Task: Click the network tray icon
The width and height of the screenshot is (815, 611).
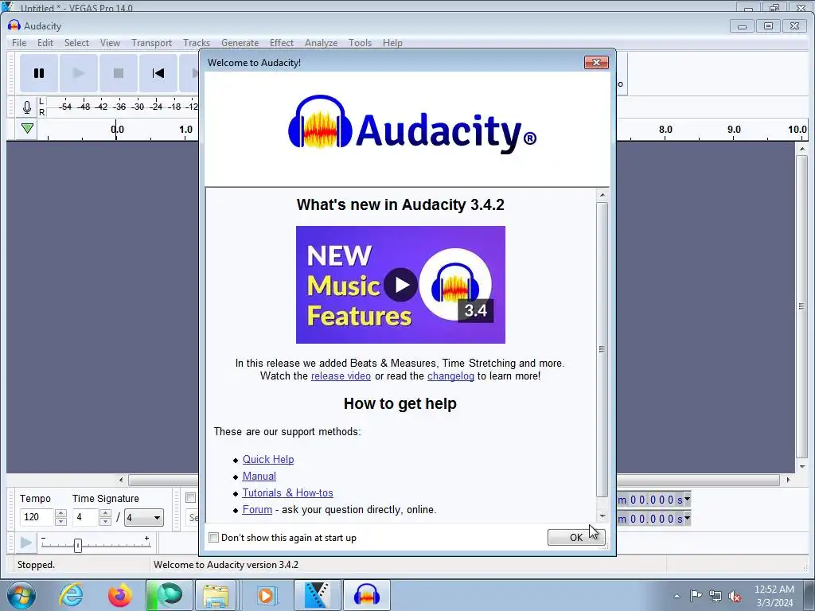Action: point(716,597)
